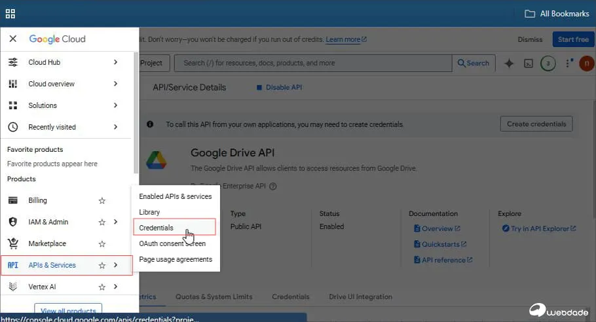The width and height of the screenshot is (596, 322).
Task: Open the browser apps grid icon
Action: [x=10, y=14]
